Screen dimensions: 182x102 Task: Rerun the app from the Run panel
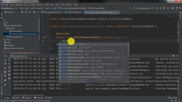coord(5,60)
